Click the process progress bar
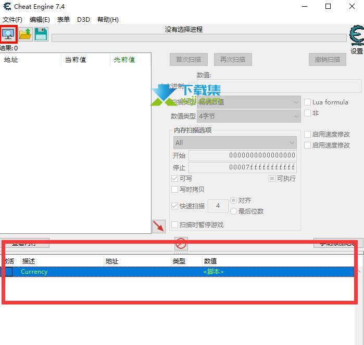This screenshot has height=345, width=364. coord(199,38)
